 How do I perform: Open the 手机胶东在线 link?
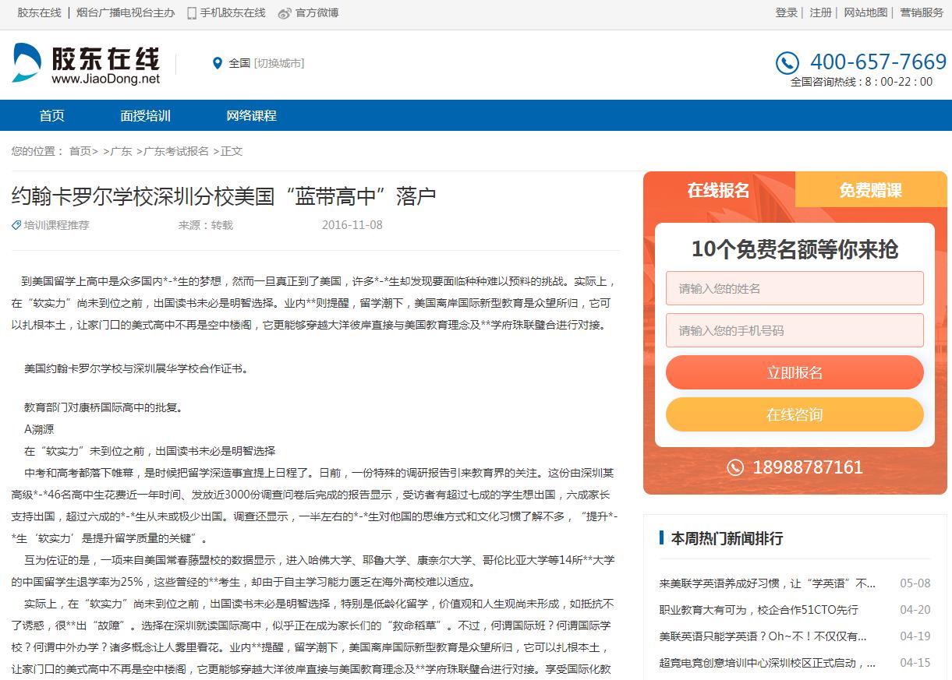point(233,12)
